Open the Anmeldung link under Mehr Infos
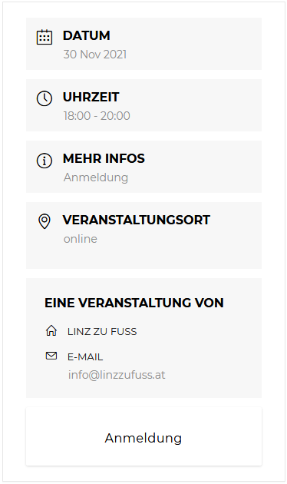 tap(96, 177)
